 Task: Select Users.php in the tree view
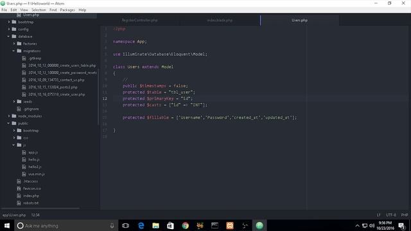31,15
